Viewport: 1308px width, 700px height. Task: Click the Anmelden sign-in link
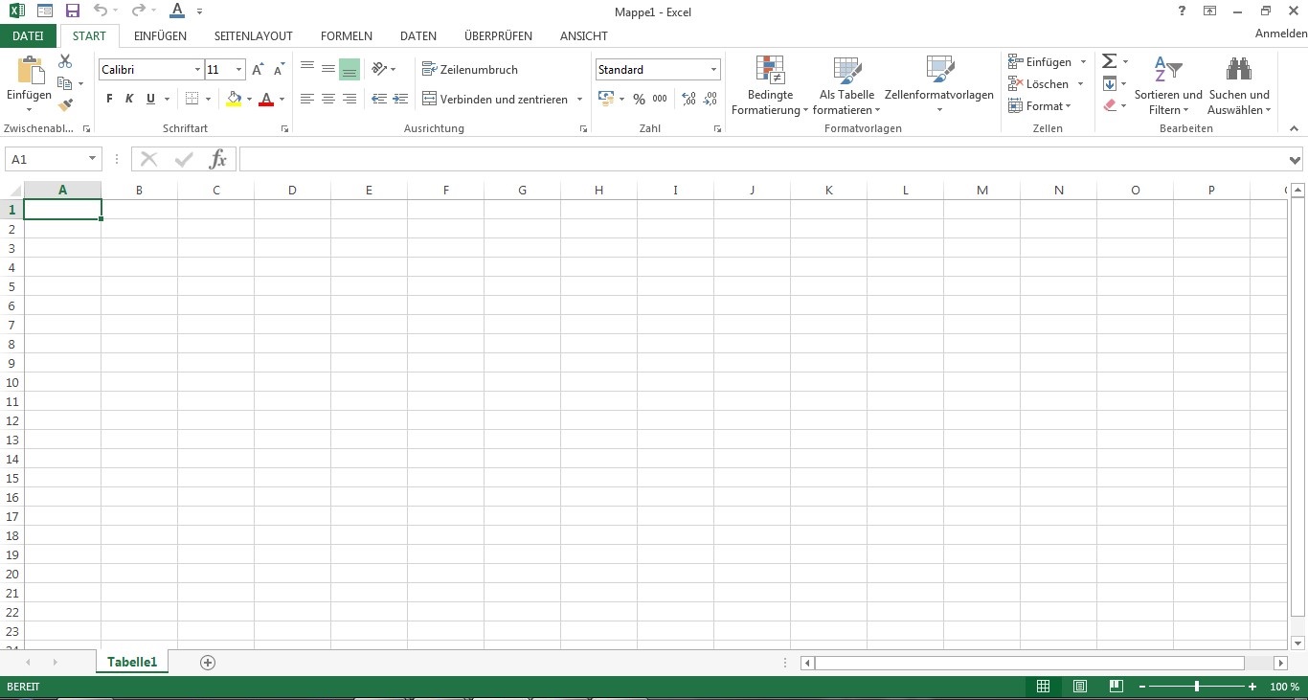[1280, 34]
